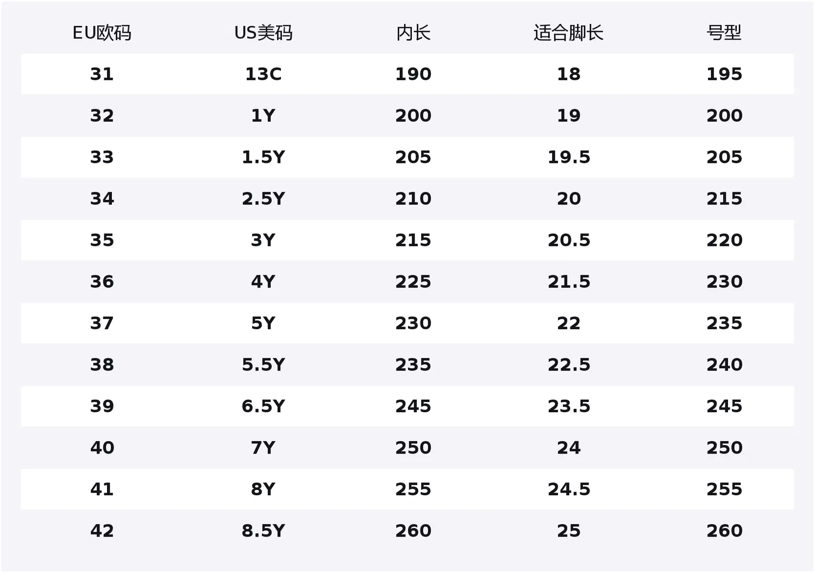Viewport: 815px width, 573px height.
Task: Click the 23.5 foot length cell
Action: click(569, 406)
